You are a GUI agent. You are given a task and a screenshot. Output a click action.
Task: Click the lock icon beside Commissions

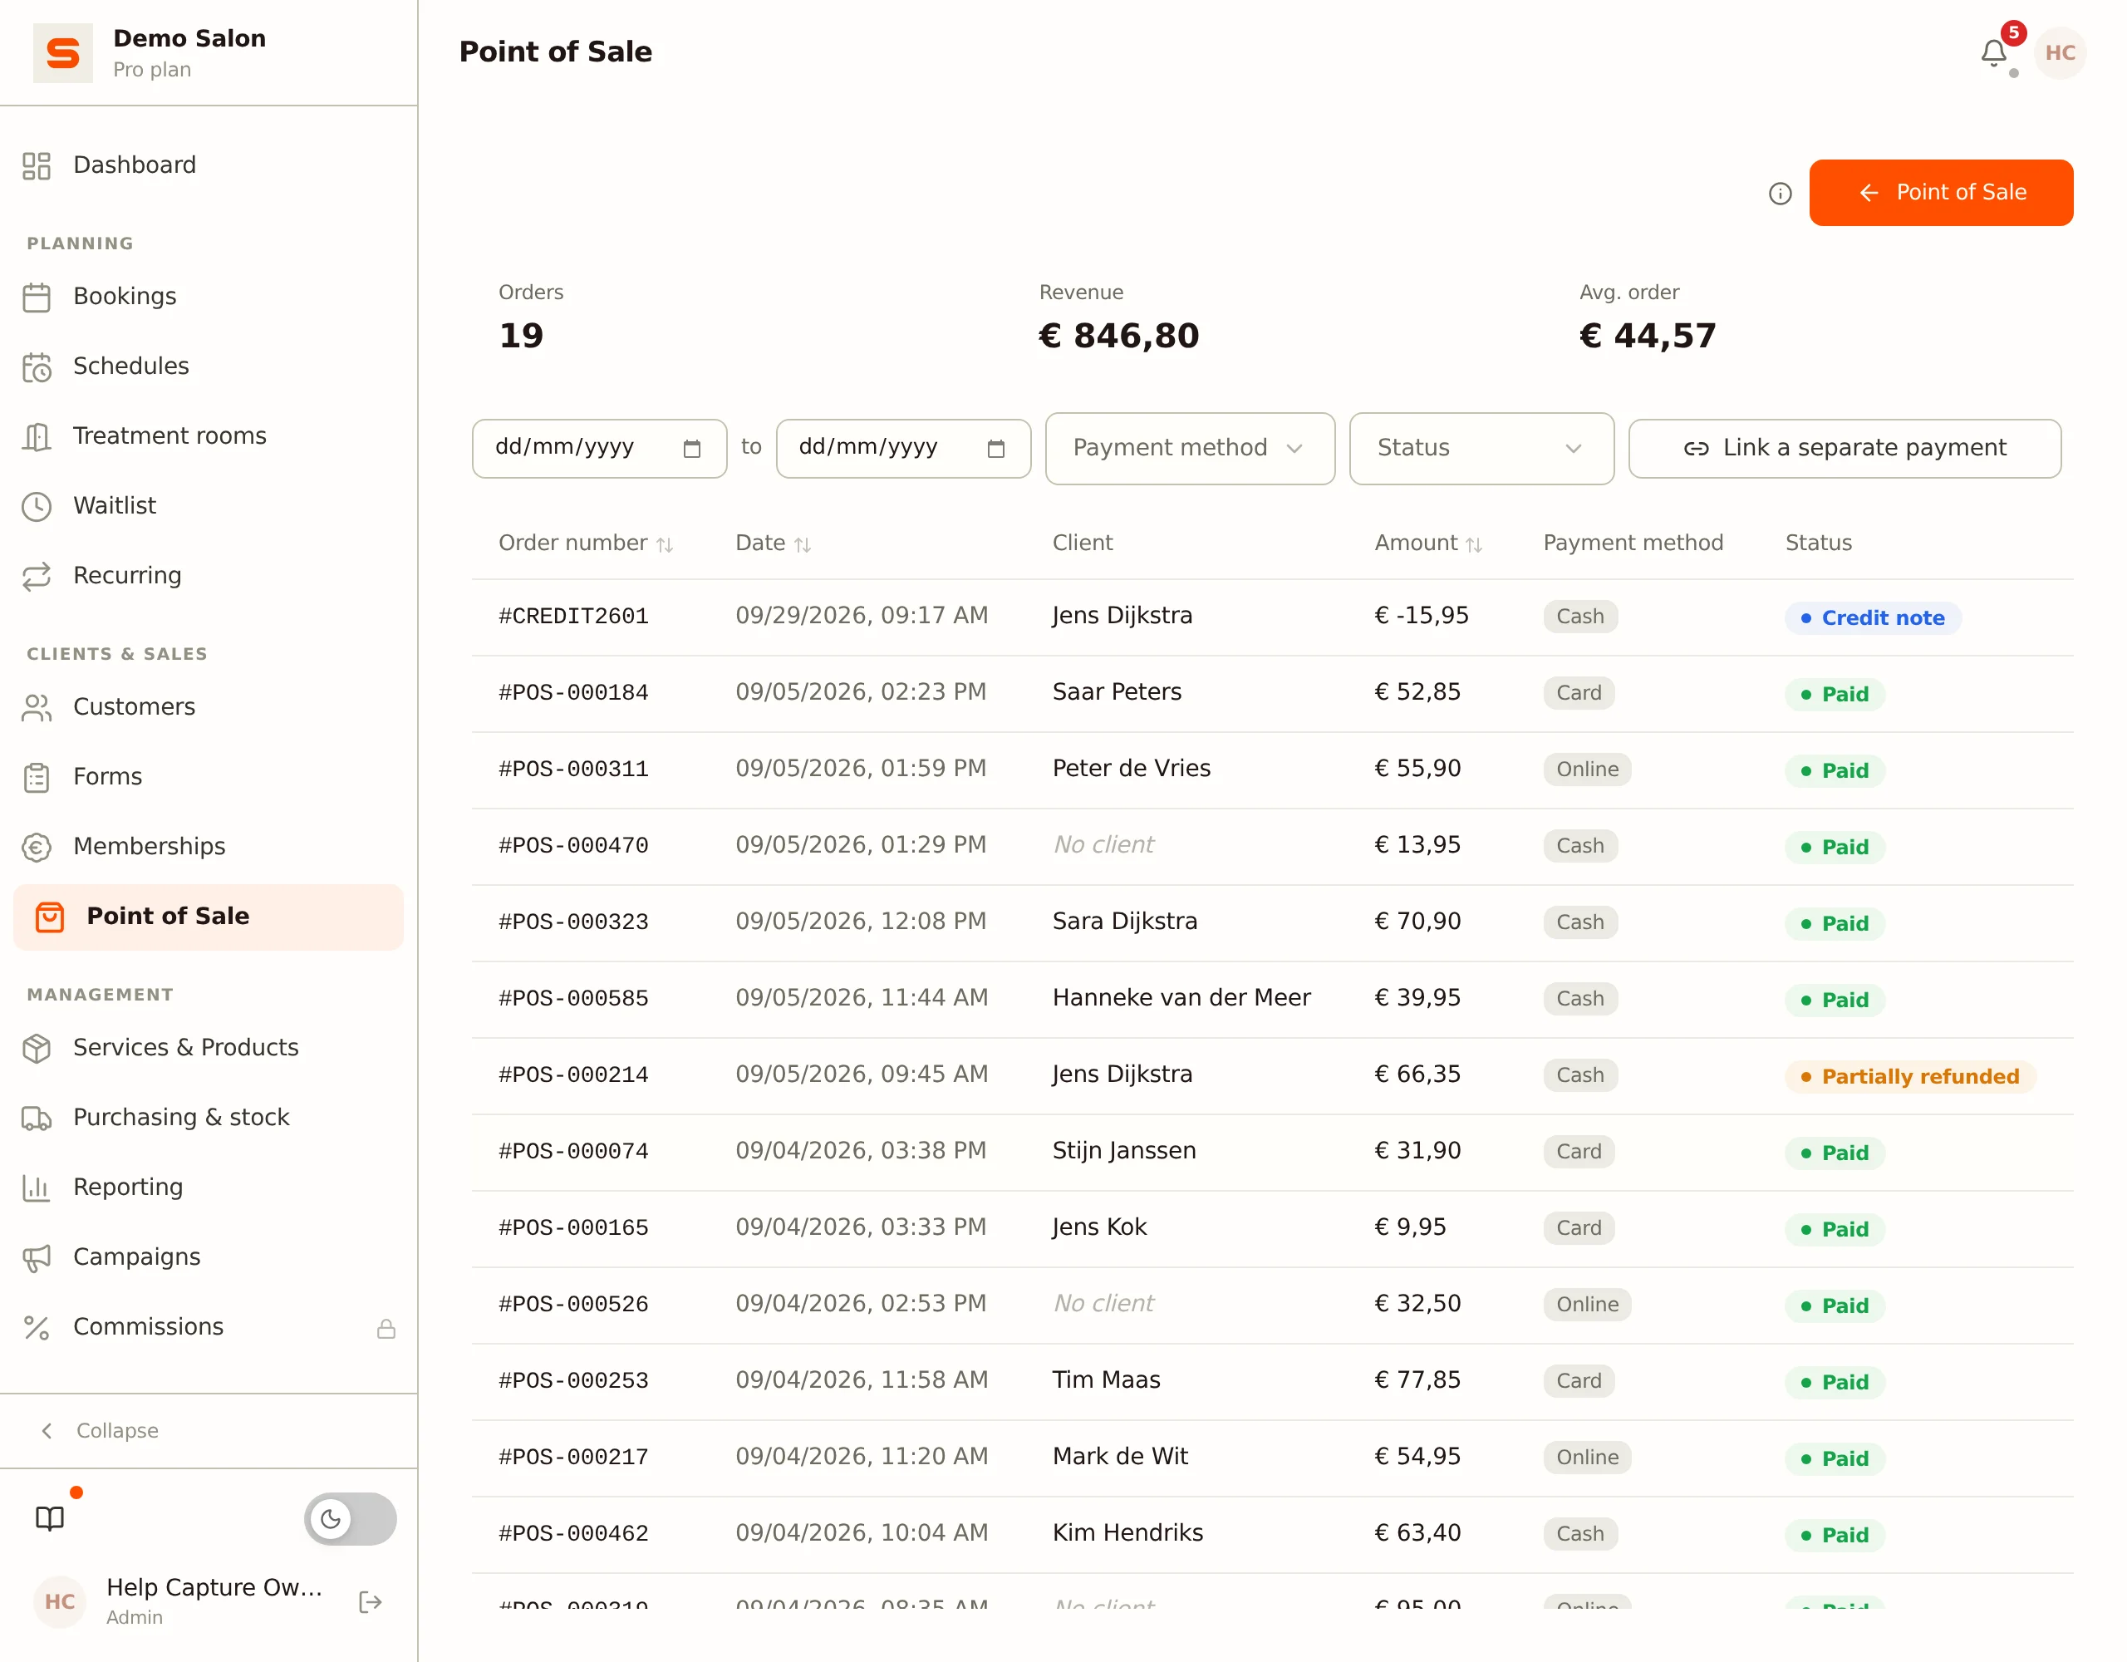(x=386, y=1328)
